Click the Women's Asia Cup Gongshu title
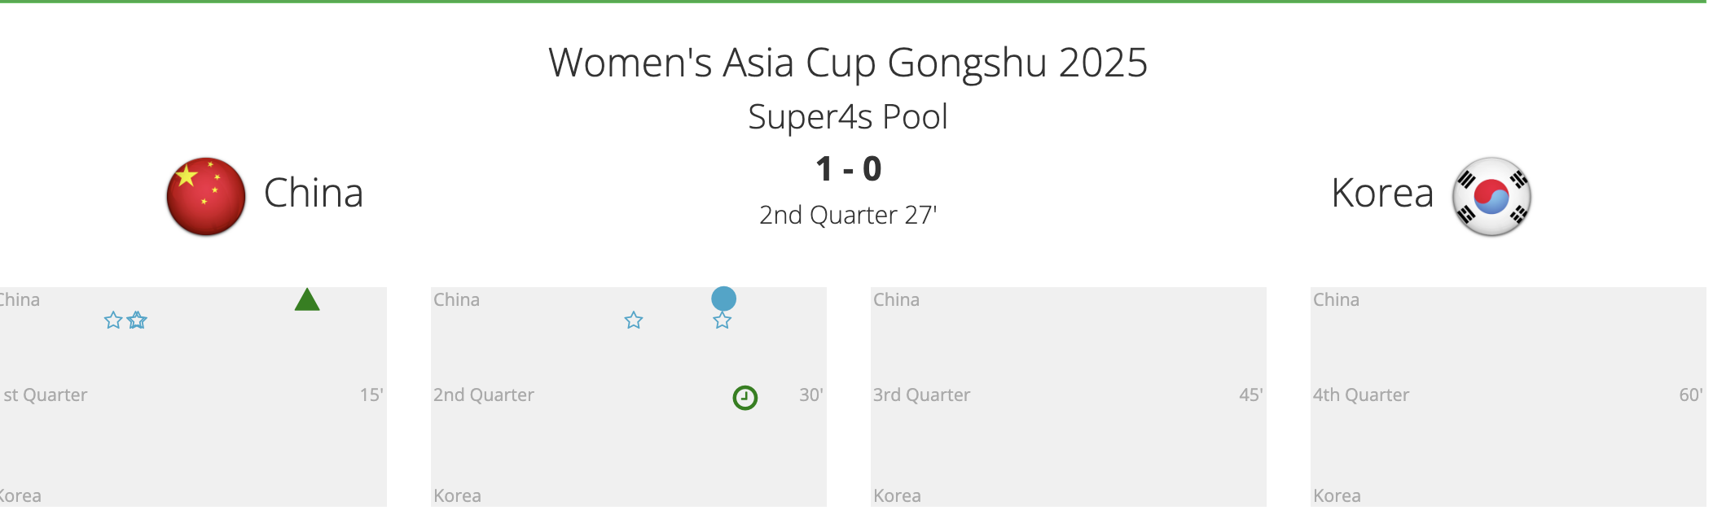The image size is (1735, 532). click(848, 63)
